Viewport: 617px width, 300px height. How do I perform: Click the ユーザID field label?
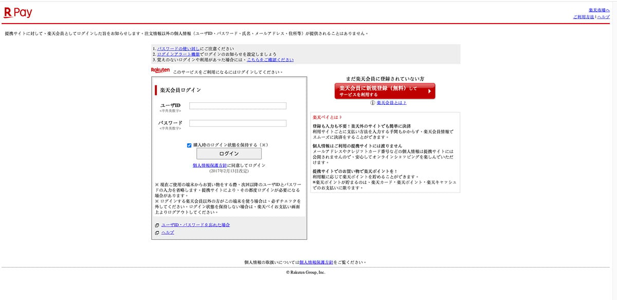[171, 105]
